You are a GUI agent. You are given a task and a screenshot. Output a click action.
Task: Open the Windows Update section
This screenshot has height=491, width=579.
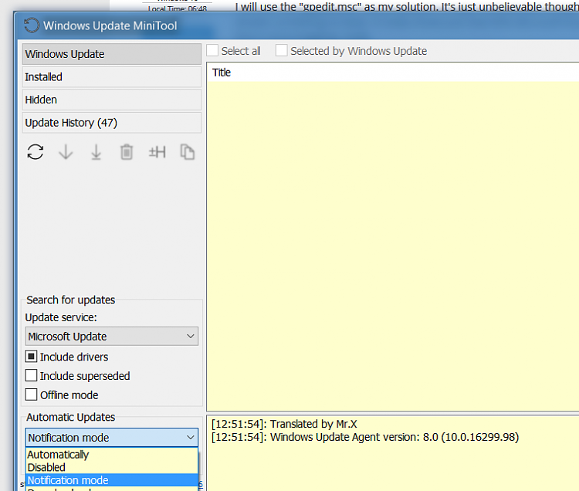[x=111, y=54]
